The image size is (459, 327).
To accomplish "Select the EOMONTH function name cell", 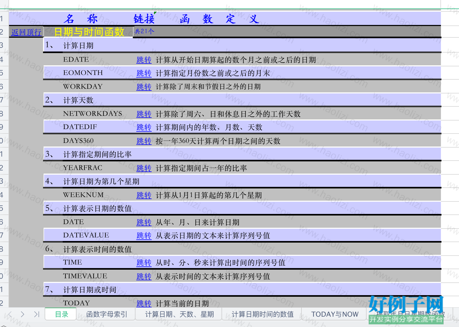I will pos(83,73).
